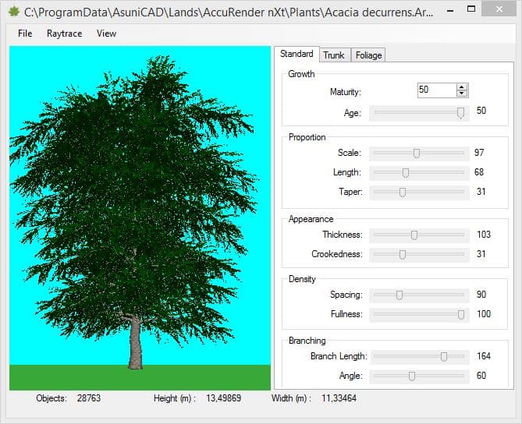Click the Taper slider thumb

[x=403, y=193]
